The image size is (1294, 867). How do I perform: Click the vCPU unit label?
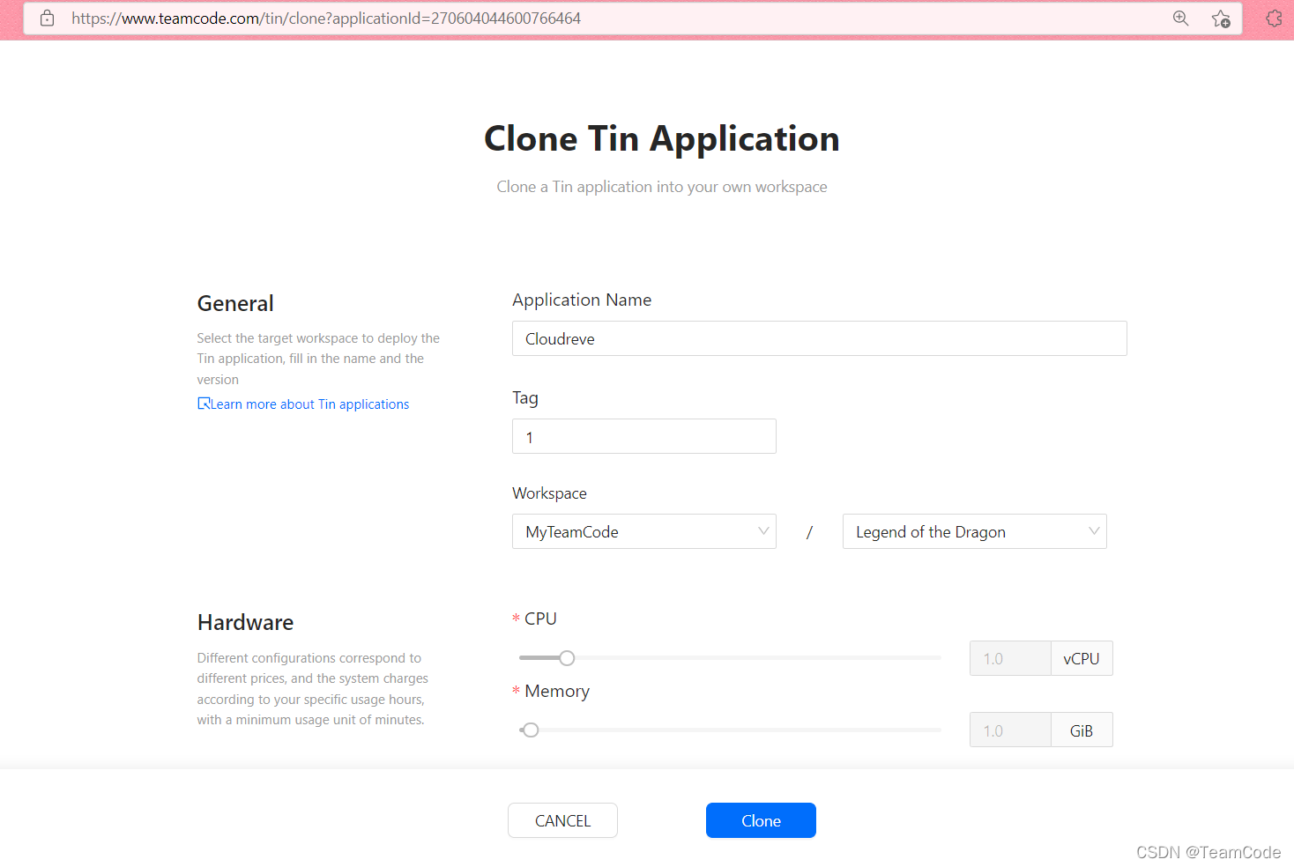[x=1082, y=658]
